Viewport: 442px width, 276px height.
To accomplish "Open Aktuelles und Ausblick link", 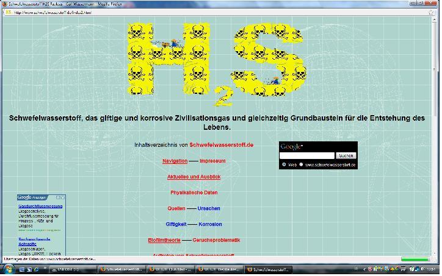I will [194, 177].
